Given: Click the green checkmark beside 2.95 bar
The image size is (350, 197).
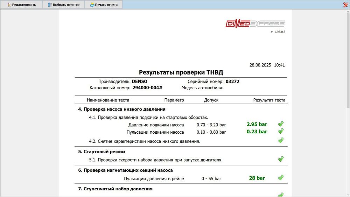Looking at the screenshot, I should 281,124.
